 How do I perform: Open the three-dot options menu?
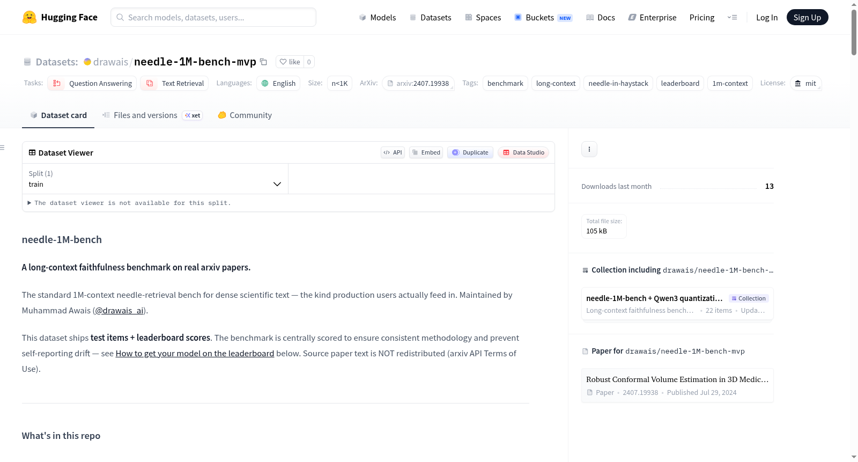[x=589, y=149]
